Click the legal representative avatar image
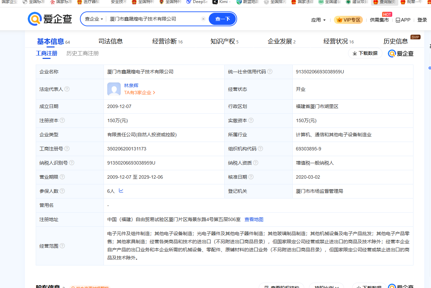Viewport: 431px width, 288px height. [x=114, y=89]
